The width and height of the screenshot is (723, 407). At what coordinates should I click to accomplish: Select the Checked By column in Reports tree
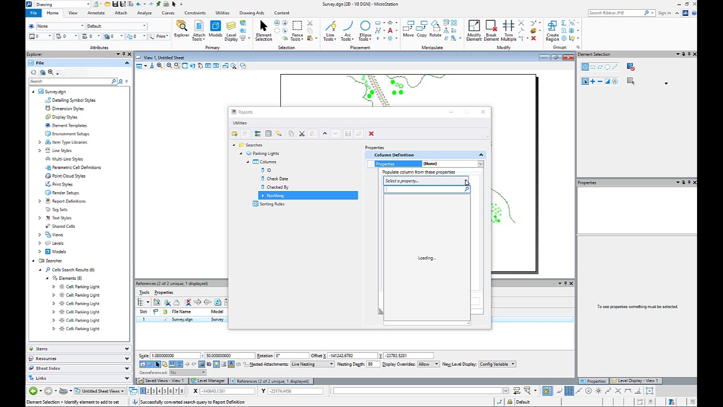pyautogui.click(x=277, y=187)
